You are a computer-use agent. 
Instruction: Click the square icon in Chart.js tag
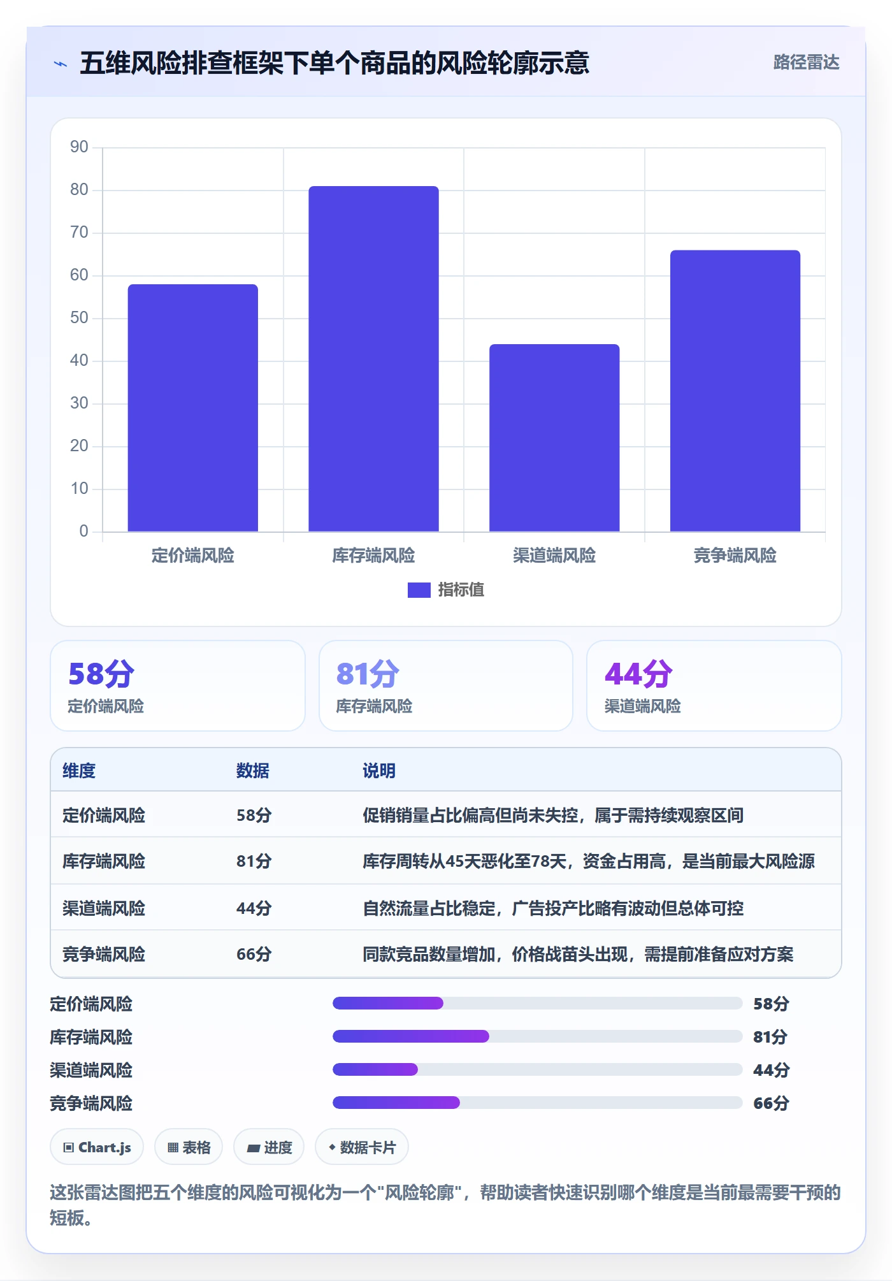pos(69,1148)
